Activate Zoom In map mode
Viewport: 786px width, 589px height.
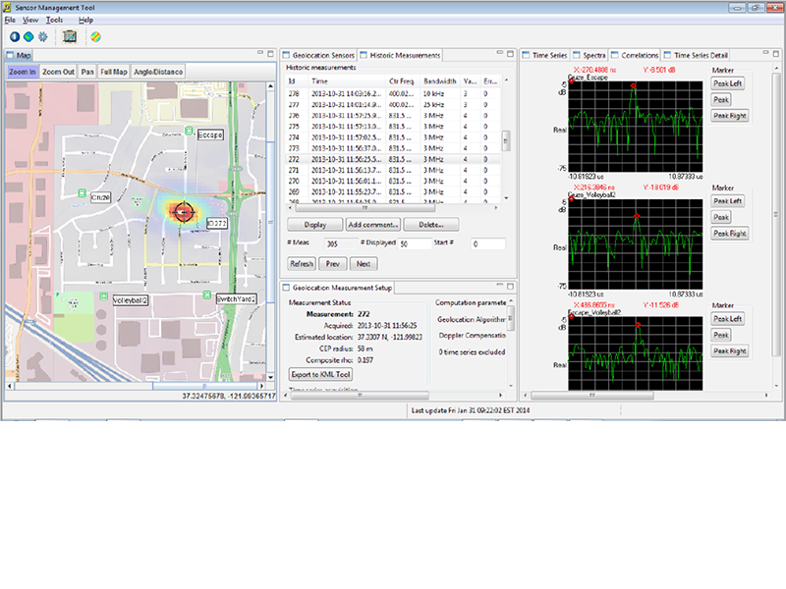(22, 72)
